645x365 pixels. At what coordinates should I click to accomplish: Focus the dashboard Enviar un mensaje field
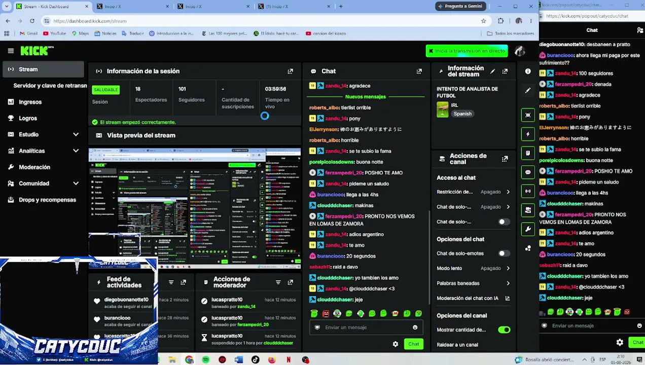pos(366,327)
